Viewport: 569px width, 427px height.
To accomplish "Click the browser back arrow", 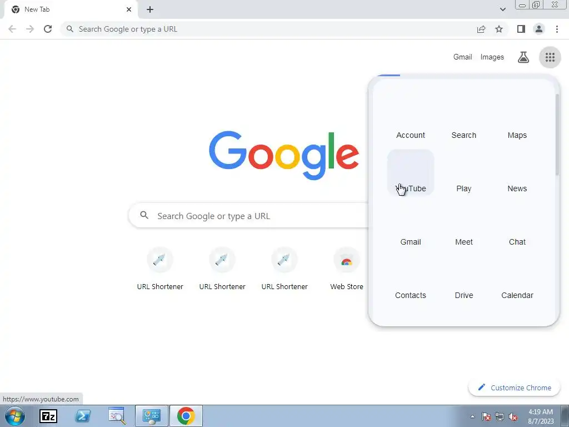I will tap(12, 29).
